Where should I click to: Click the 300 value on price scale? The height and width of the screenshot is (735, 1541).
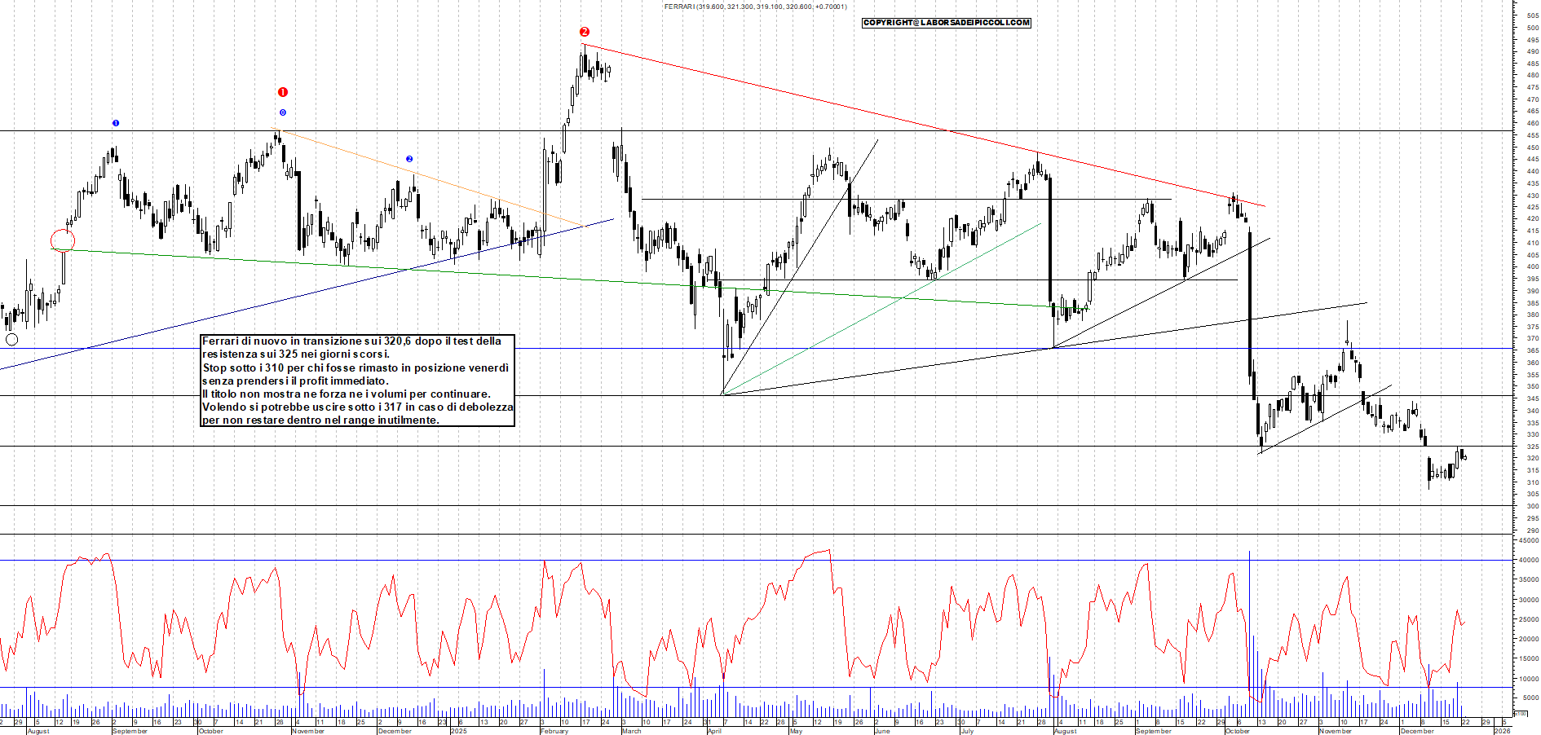(1532, 506)
